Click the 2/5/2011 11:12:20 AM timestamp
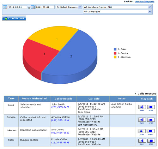 click(91, 104)
